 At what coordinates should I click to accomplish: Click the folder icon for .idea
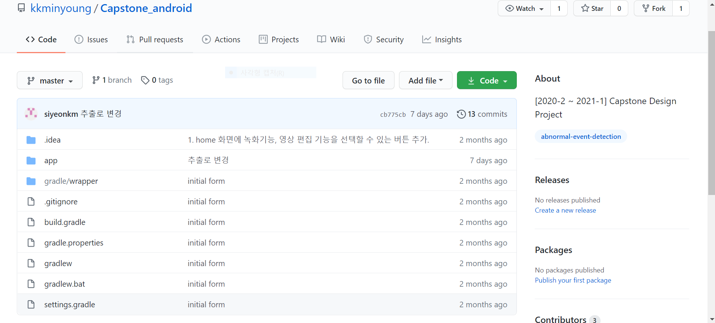click(x=31, y=140)
